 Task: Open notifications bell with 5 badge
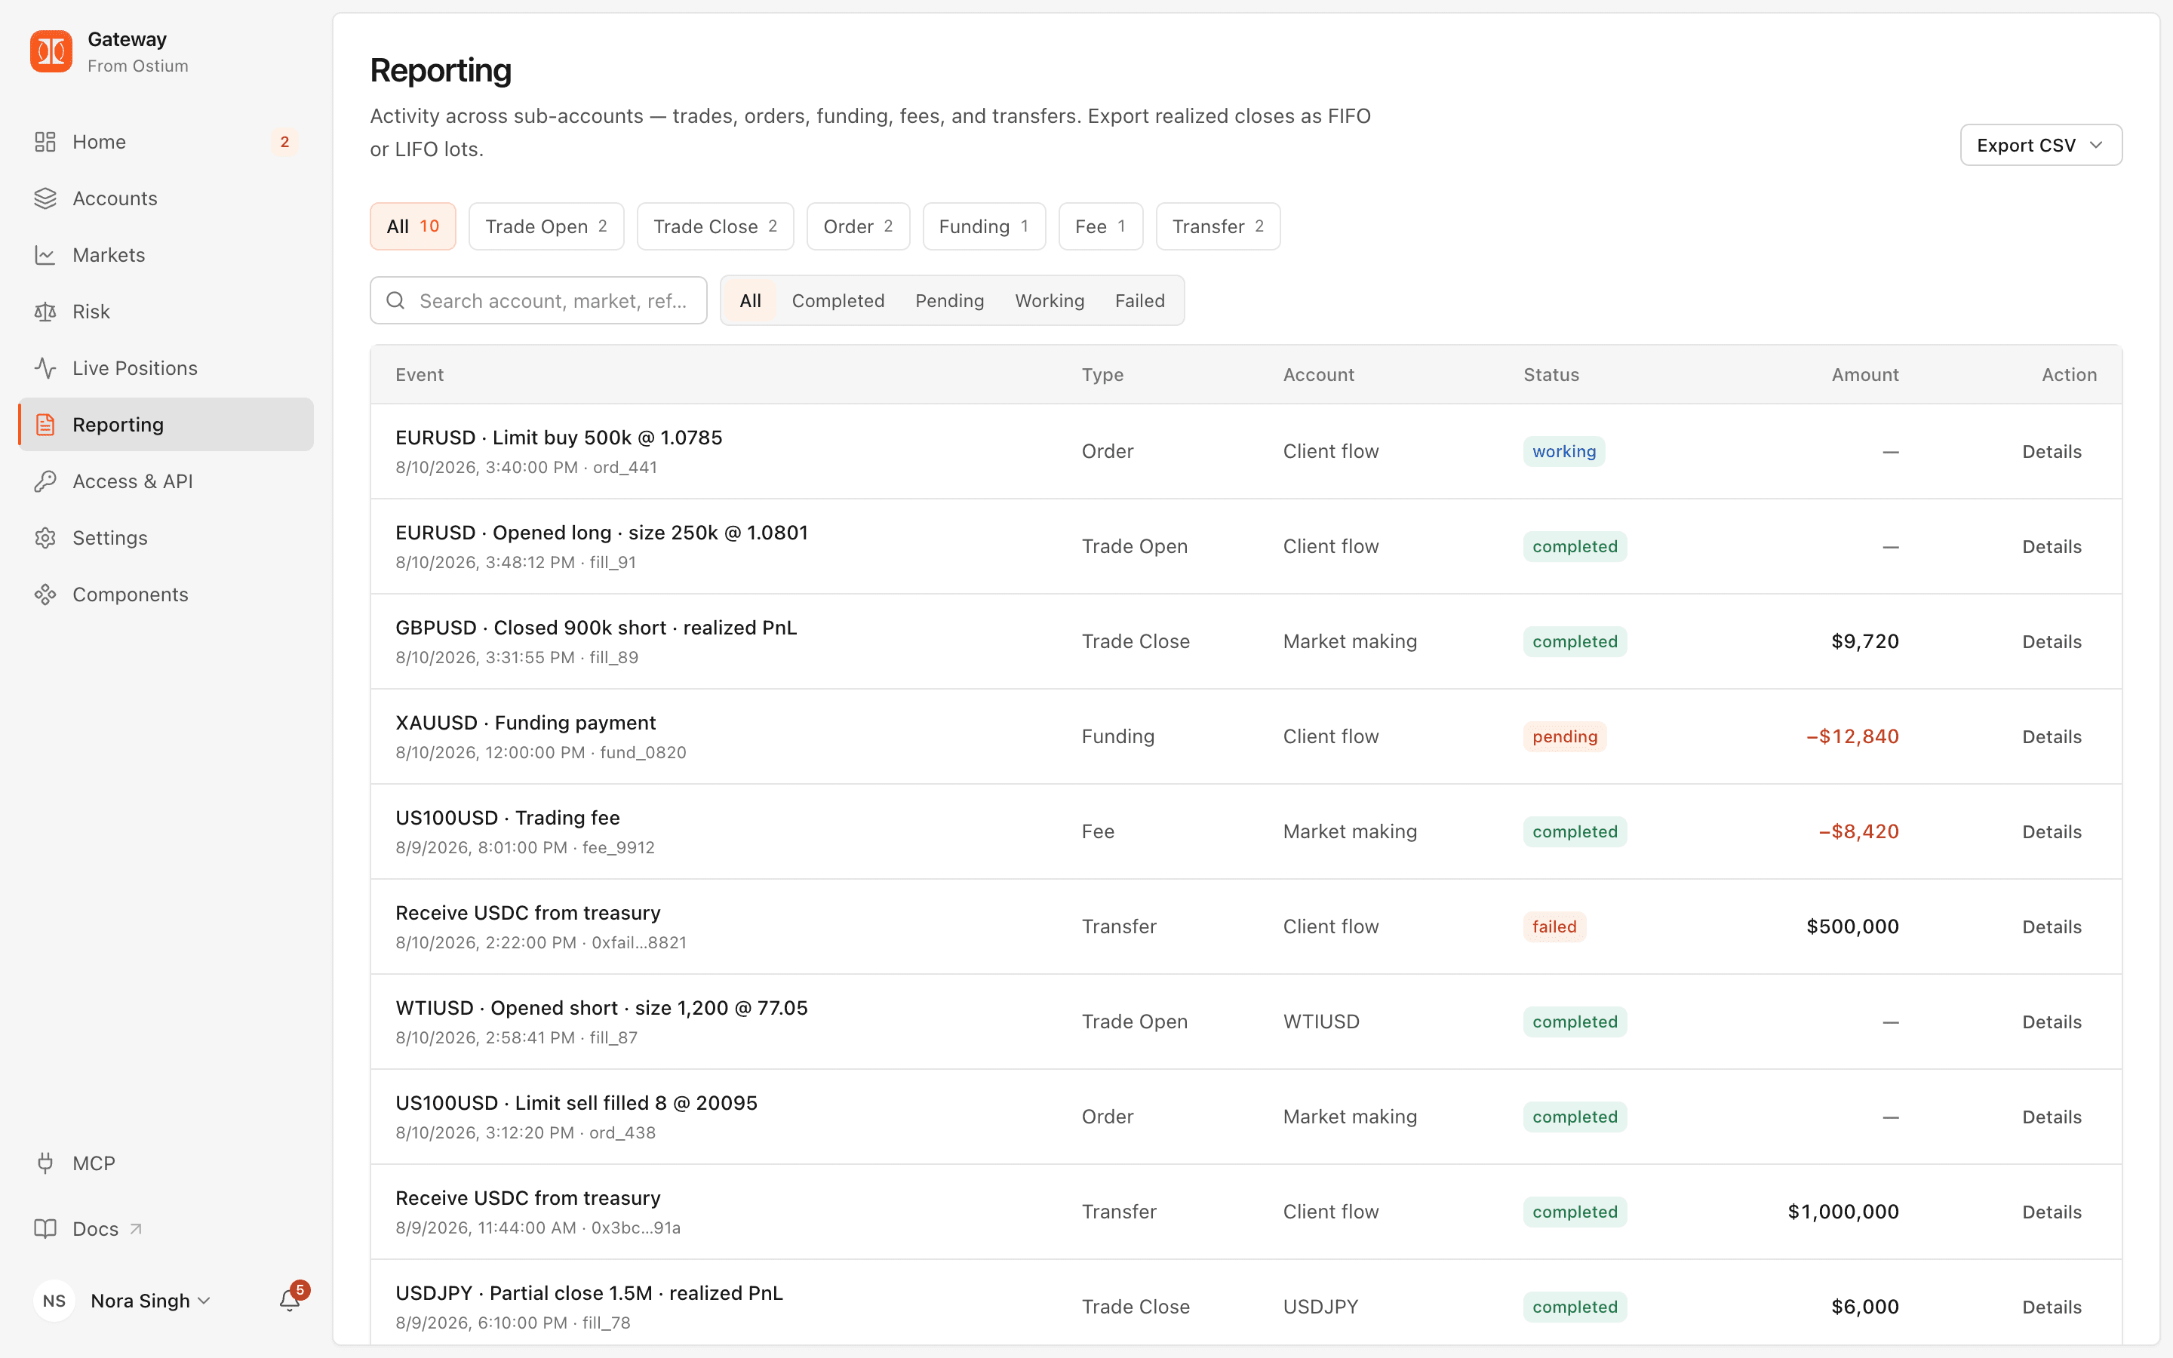click(x=290, y=1300)
